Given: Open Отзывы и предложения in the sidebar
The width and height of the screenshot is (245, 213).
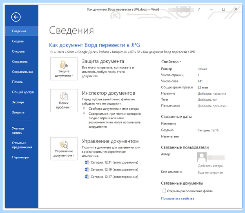Looking at the screenshot, I should 22,145.
